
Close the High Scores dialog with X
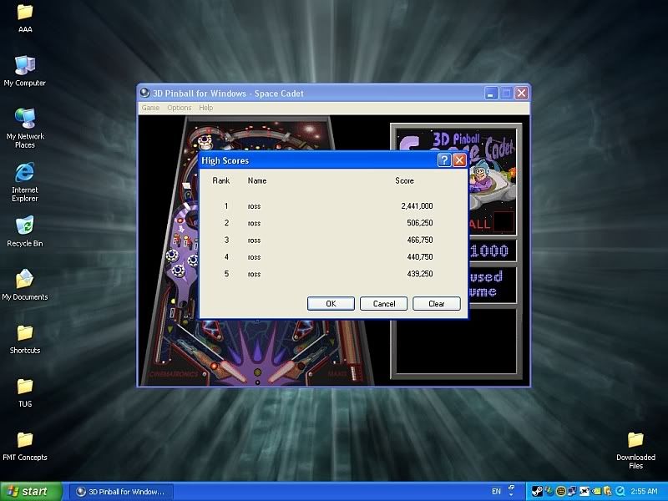[459, 160]
